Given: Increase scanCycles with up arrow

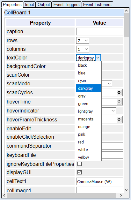Looking at the screenshot, I should point(119,91).
